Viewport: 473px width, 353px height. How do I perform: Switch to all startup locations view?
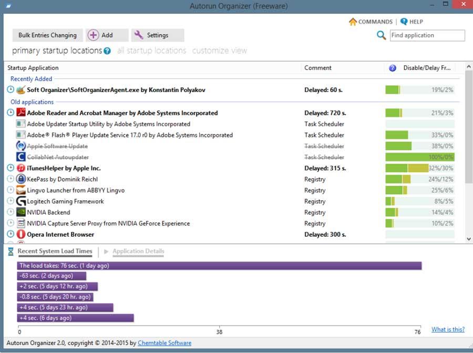[152, 51]
